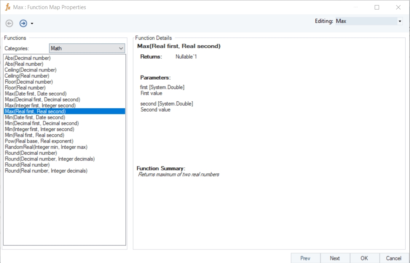The image size is (410, 263).
Task: Maximize the Function Map Properties window
Action: pos(377,7)
